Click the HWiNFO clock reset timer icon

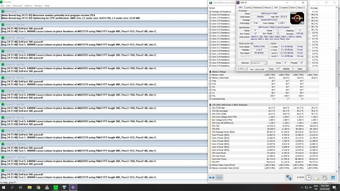click(x=309, y=177)
